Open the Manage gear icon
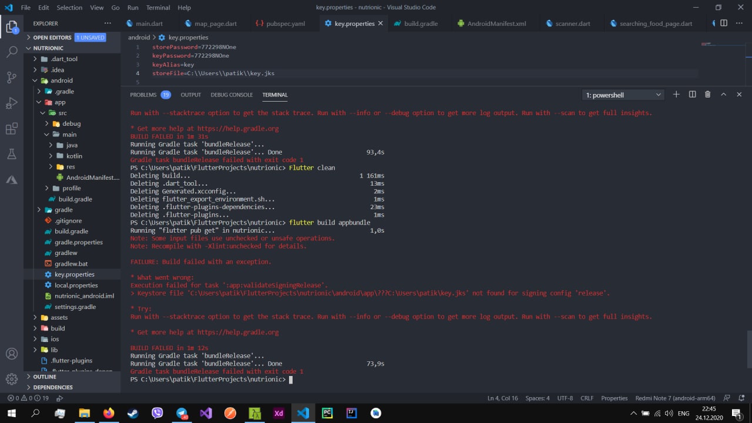Image resolution: width=752 pixels, height=423 pixels. (12, 379)
